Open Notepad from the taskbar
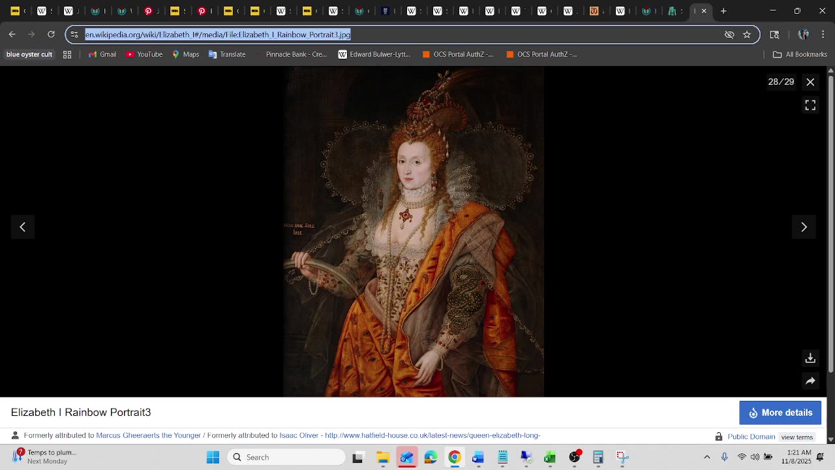Viewport: 835px width, 470px height. tap(502, 458)
